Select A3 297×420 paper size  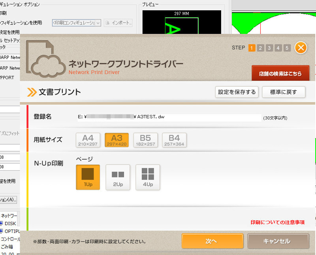coord(117,140)
